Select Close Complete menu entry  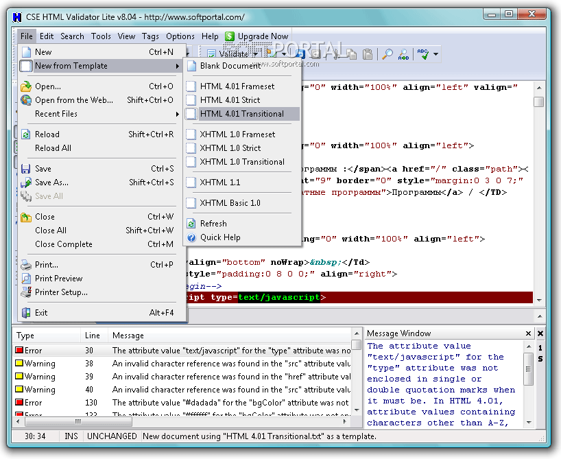click(x=102, y=244)
